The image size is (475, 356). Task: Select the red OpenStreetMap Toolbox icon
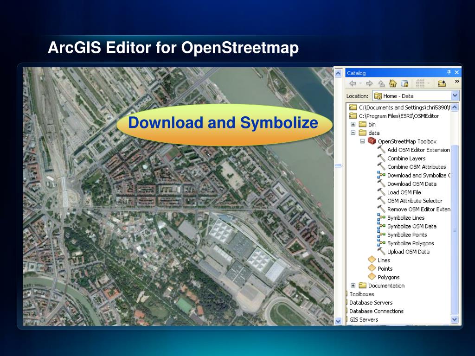point(372,141)
